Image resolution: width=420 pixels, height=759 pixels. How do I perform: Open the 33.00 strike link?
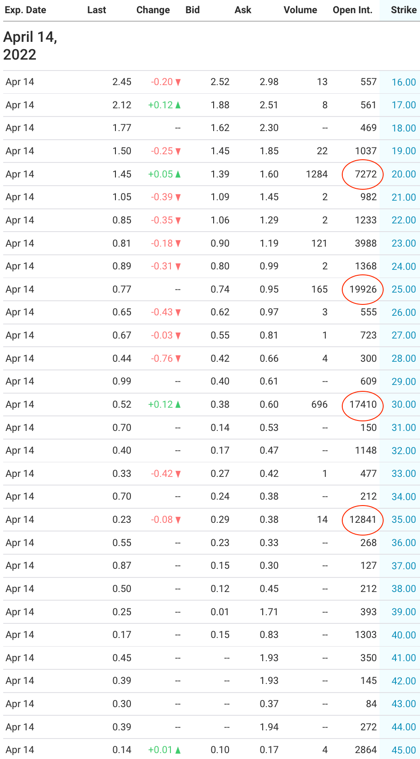click(x=404, y=474)
